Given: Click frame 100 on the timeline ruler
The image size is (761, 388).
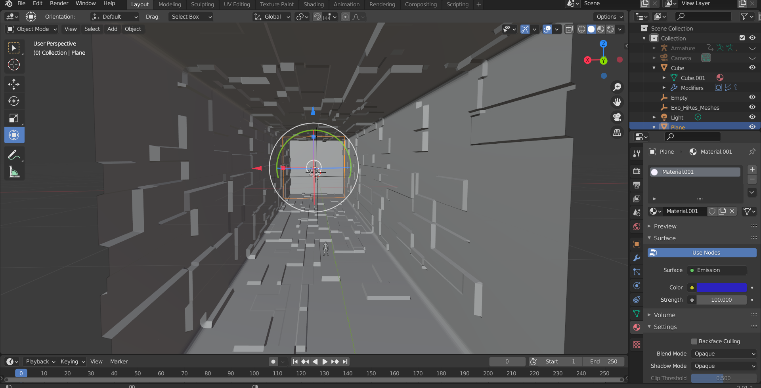Looking at the screenshot, I should [254, 373].
